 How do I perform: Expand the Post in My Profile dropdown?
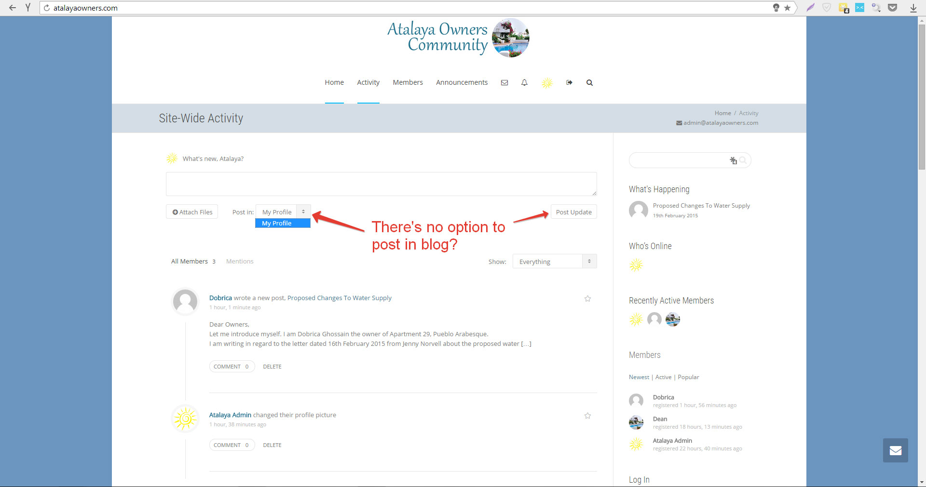point(283,212)
